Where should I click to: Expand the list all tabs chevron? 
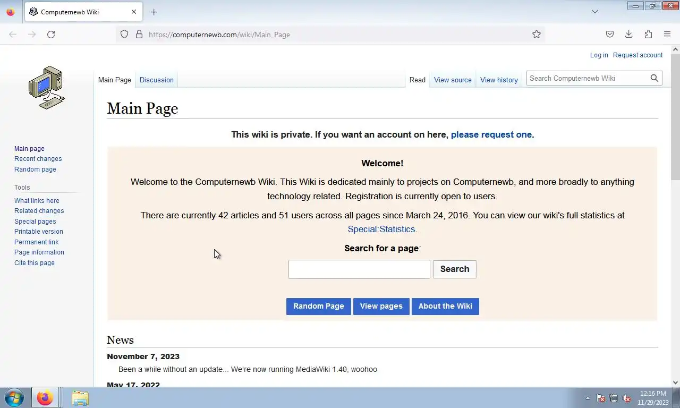pyautogui.click(x=595, y=12)
